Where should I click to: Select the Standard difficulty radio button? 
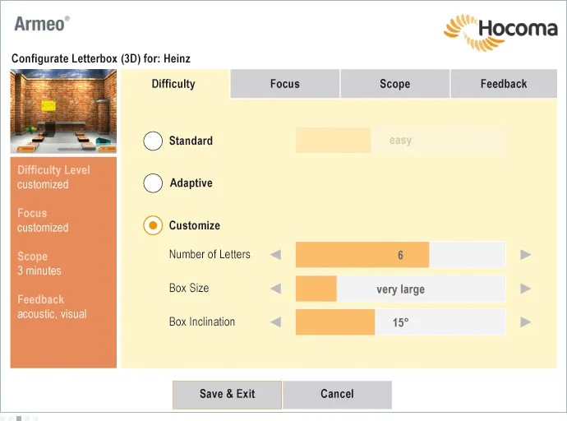tap(153, 141)
